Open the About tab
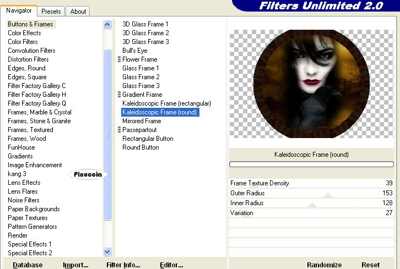This screenshot has height=269, width=400. point(78,12)
